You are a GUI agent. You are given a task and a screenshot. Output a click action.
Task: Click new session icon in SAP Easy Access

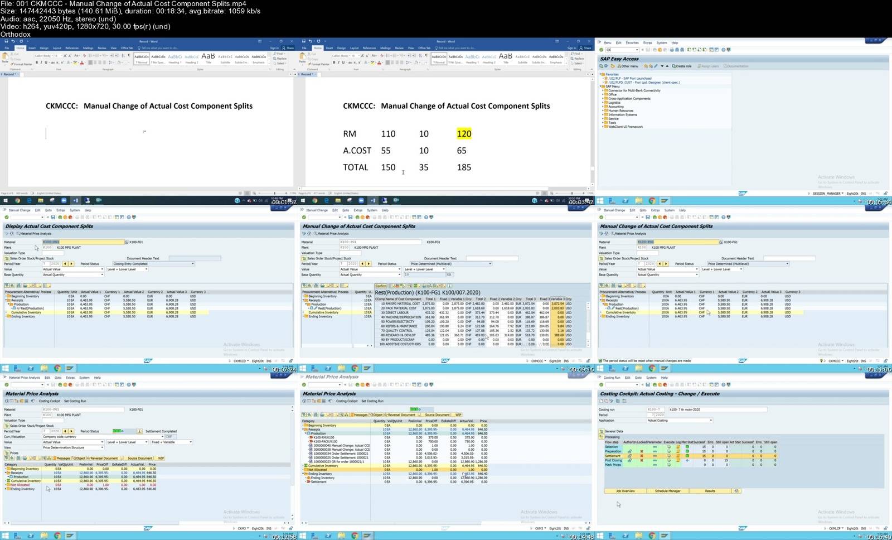(711, 50)
